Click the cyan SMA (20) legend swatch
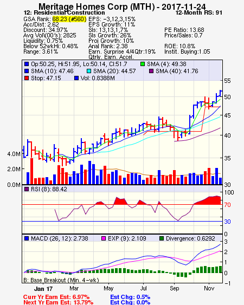 pyautogui.click(x=89, y=71)
